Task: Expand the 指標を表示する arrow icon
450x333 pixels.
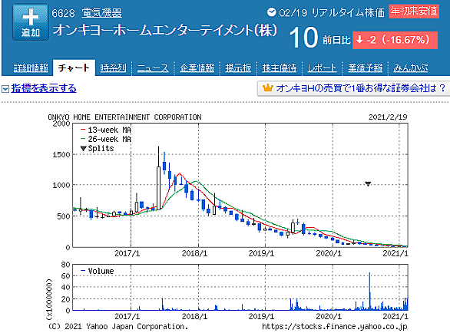Action: 5,89
